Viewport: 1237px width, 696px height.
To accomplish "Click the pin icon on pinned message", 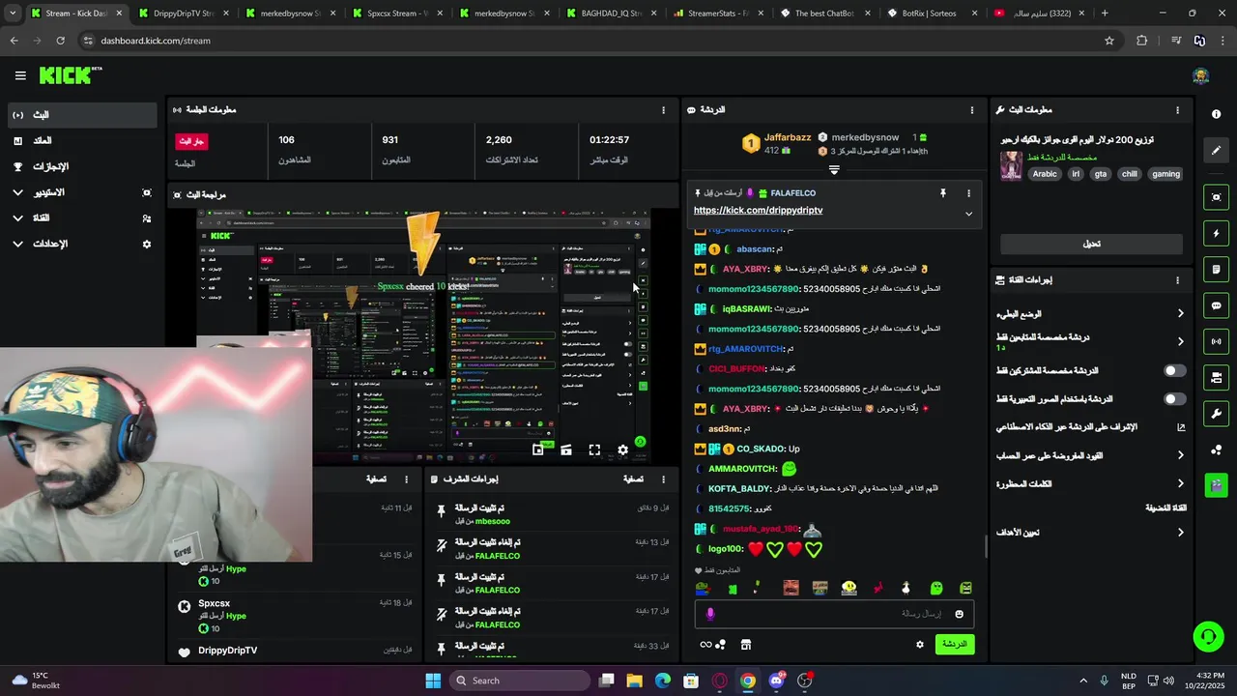I will click(x=942, y=193).
